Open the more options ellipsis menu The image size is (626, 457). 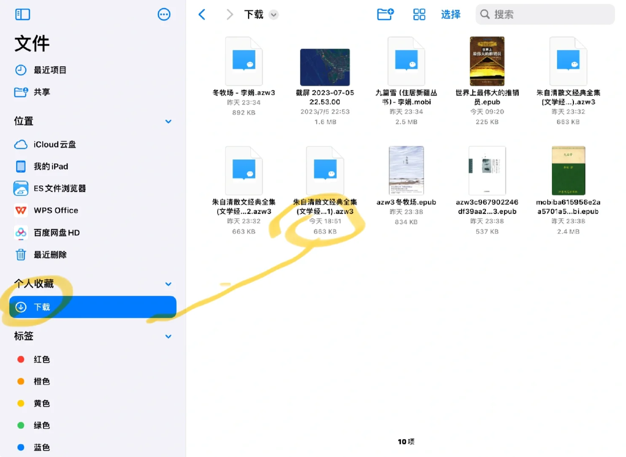(164, 14)
